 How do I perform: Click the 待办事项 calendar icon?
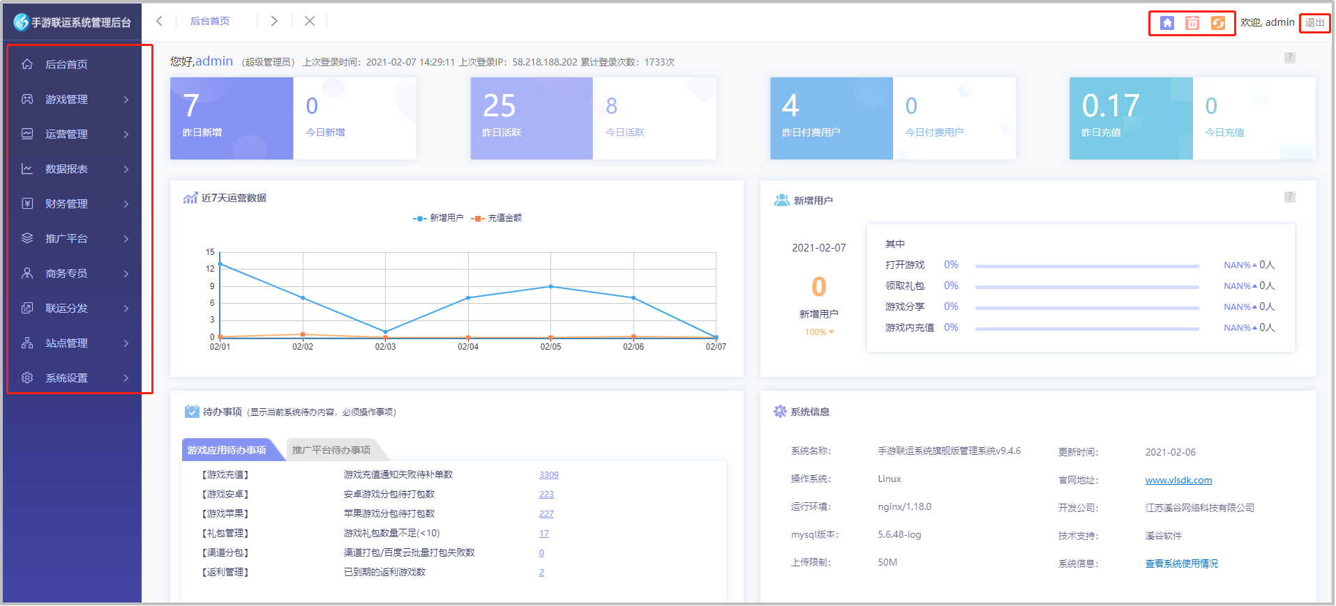coord(192,412)
